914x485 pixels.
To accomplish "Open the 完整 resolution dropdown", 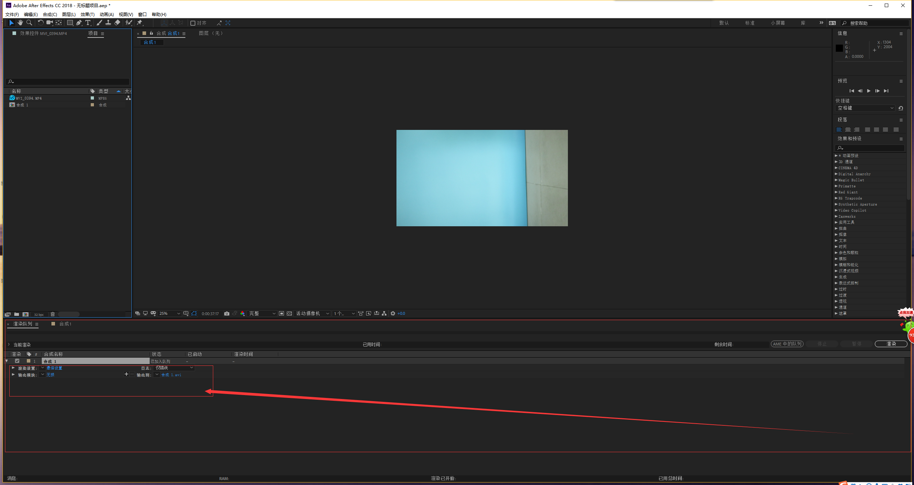I will point(262,313).
